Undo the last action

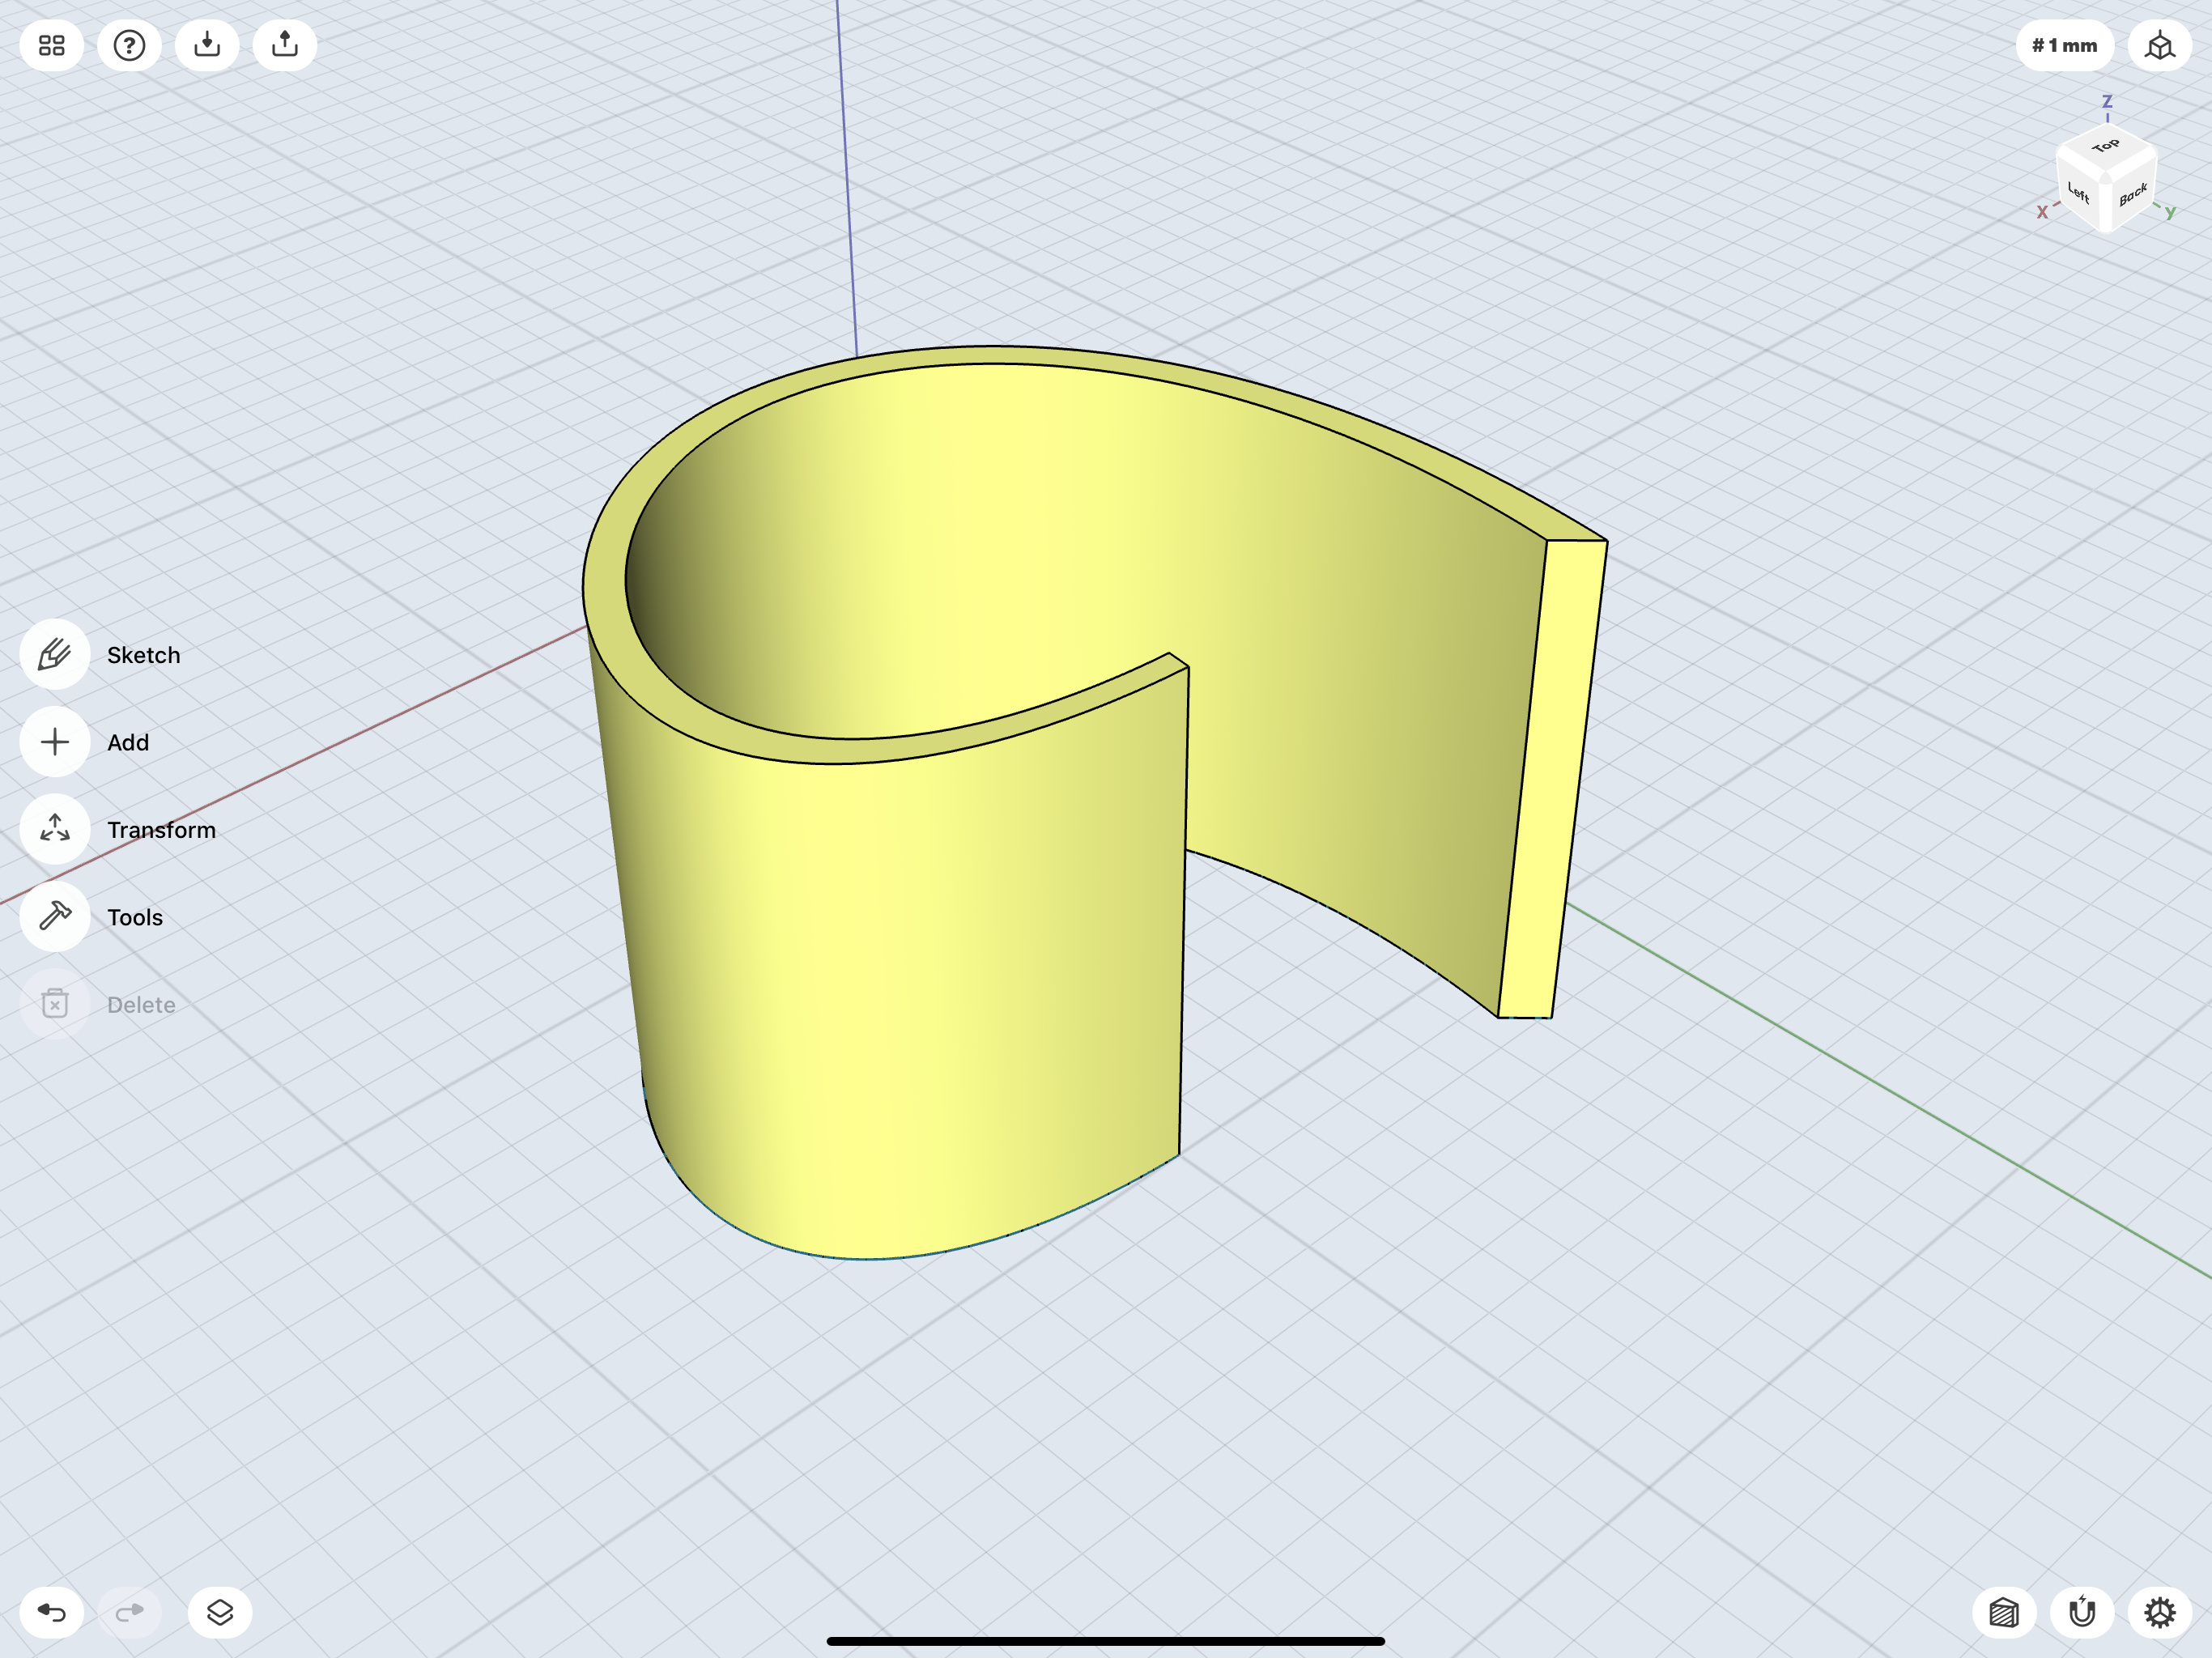click(52, 1612)
